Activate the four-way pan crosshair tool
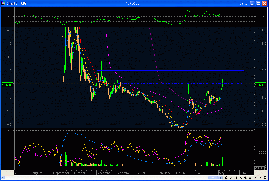The height and width of the screenshot is (181, 269). point(241,178)
